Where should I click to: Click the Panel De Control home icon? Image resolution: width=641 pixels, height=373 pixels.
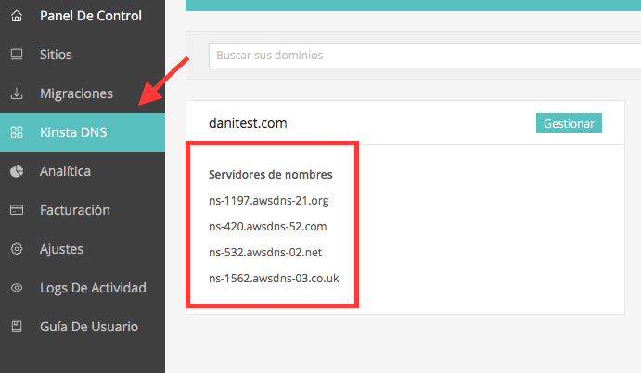(17, 16)
